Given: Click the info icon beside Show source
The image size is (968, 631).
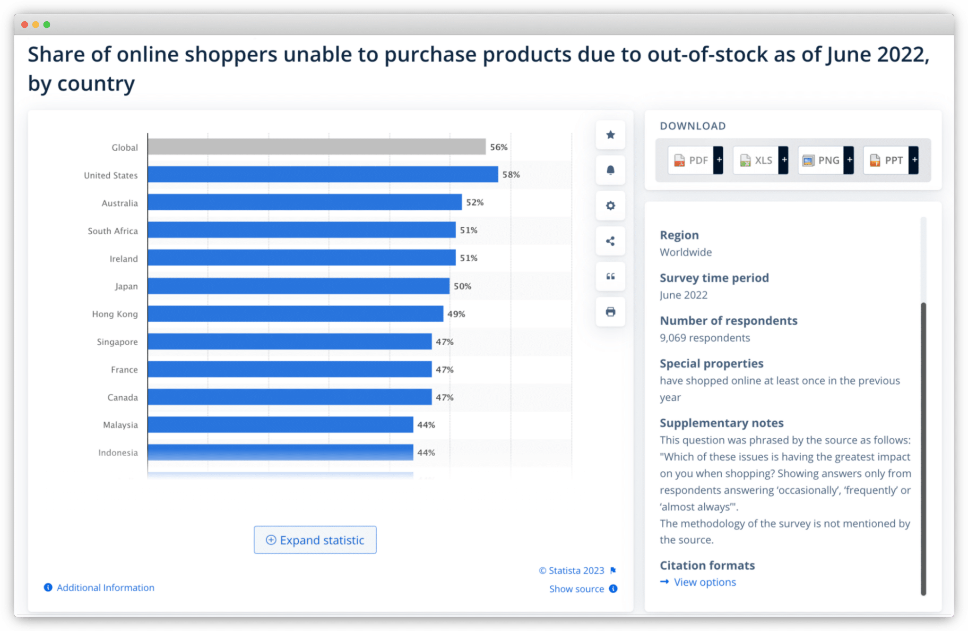Looking at the screenshot, I should point(613,589).
